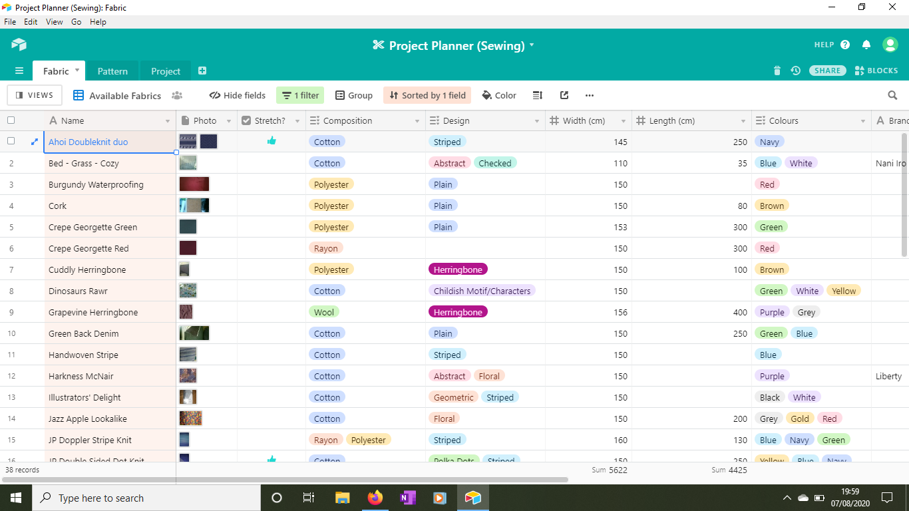Open the Name field dropdown arrow
The width and height of the screenshot is (909, 511).
pyautogui.click(x=168, y=121)
